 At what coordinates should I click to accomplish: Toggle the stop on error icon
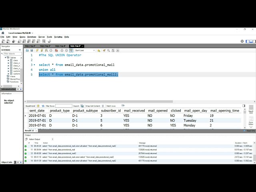click(x=56, y=50)
